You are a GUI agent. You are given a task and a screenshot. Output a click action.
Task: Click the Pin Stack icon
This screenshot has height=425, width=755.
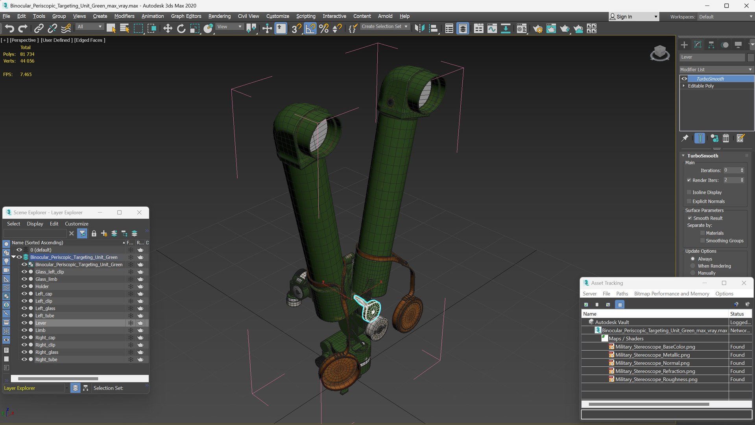[x=685, y=138]
